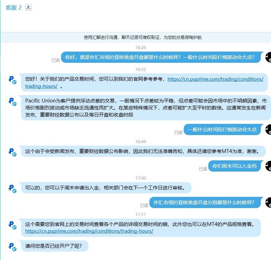
Task: Click the agent avatar next to the 您好 message
Action: tap(12, 80)
